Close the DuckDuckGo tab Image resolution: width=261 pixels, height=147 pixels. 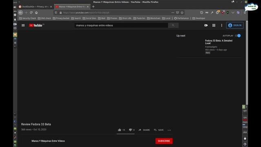click(51, 7)
